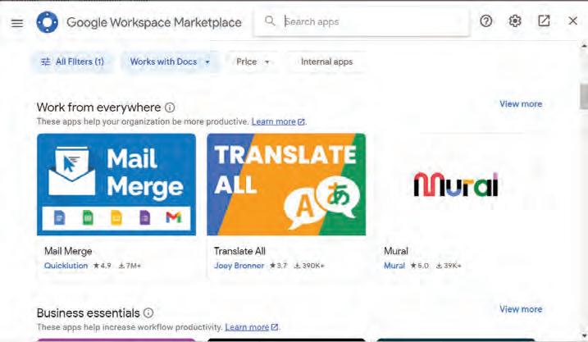Click the All Filters sliders icon

(x=46, y=62)
